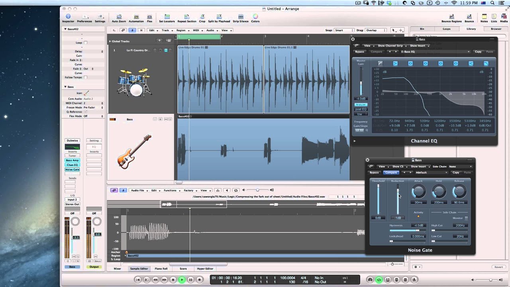Click the Bounce Regions icon
Screen dimensions: 510x287
451,18
